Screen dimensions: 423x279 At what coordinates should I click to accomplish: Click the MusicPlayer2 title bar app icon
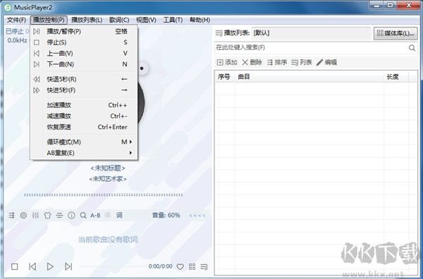(8, 7)
